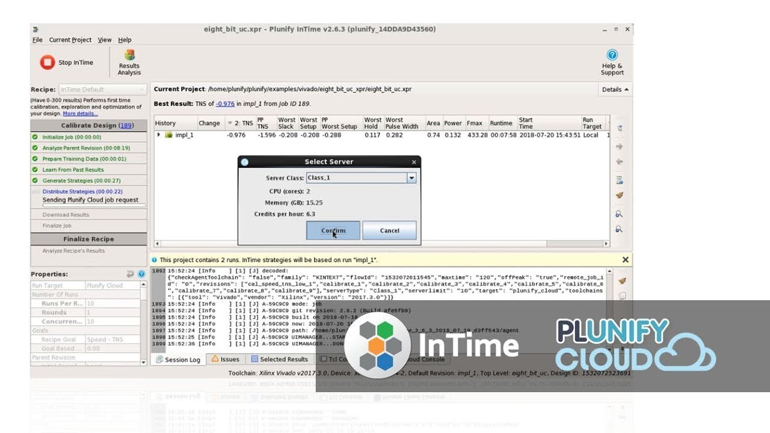Open the File menu
The image size is (770, 433).
pyautogui.click(x=37, y=40)
